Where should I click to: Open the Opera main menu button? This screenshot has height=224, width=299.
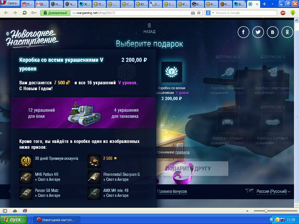pos(10,3)
